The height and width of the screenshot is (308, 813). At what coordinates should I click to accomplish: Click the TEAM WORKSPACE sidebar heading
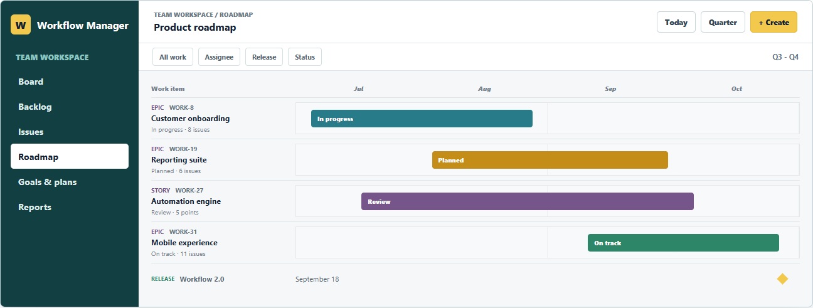pyautogui.click(x=52, y=57)
